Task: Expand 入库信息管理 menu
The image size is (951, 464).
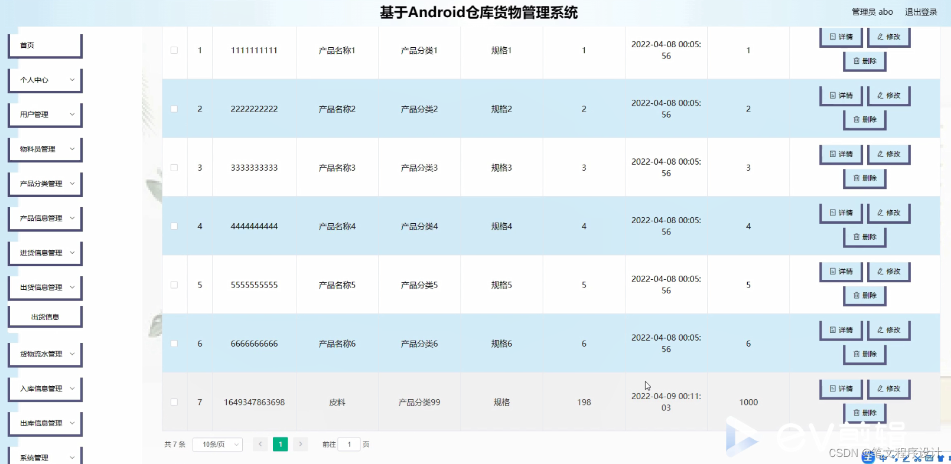Action: pos(45,388)
